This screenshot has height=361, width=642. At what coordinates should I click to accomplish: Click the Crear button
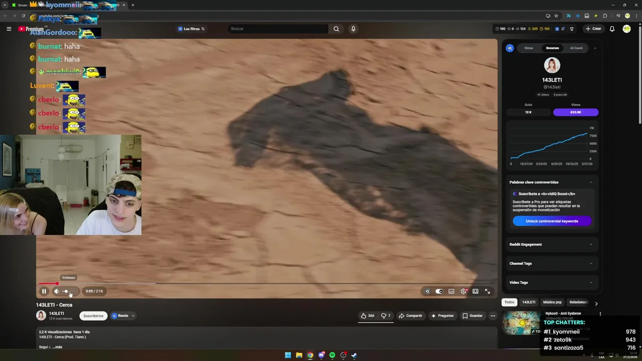(593, 29)
